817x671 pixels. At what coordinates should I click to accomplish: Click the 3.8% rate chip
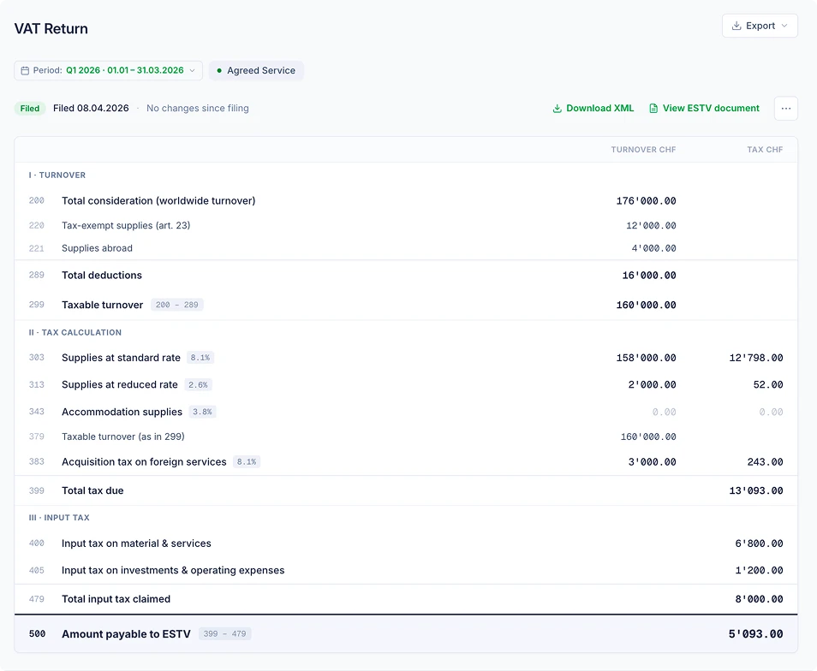click(x=202, y=412)
